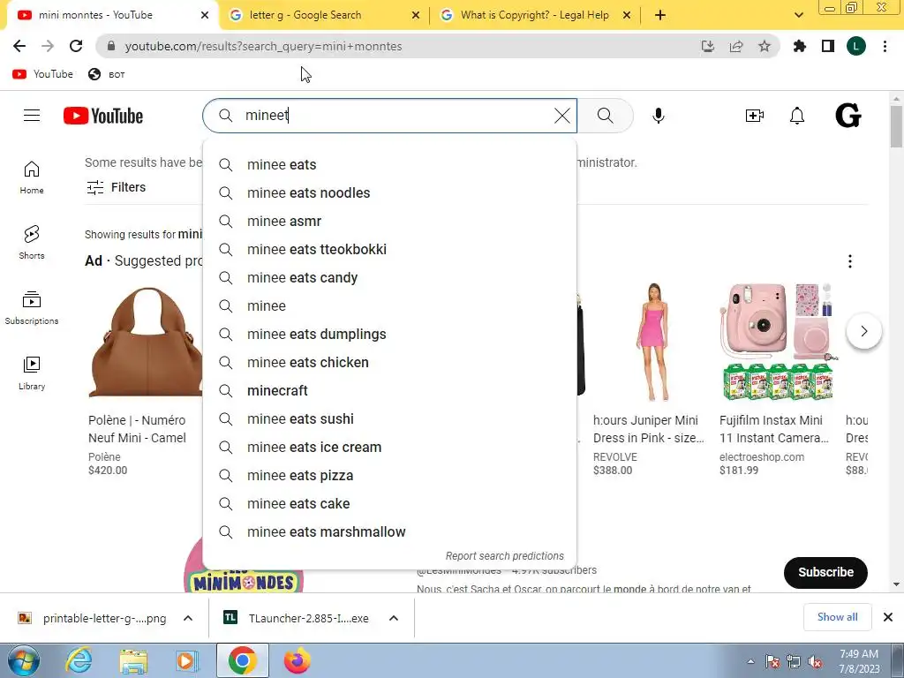Open Windows Start menu
The image size is (904, 678).
(23, 660)
